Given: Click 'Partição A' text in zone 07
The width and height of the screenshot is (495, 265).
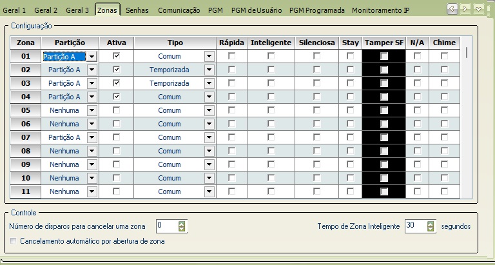Looking at the screenshot, I should [64, 138].
